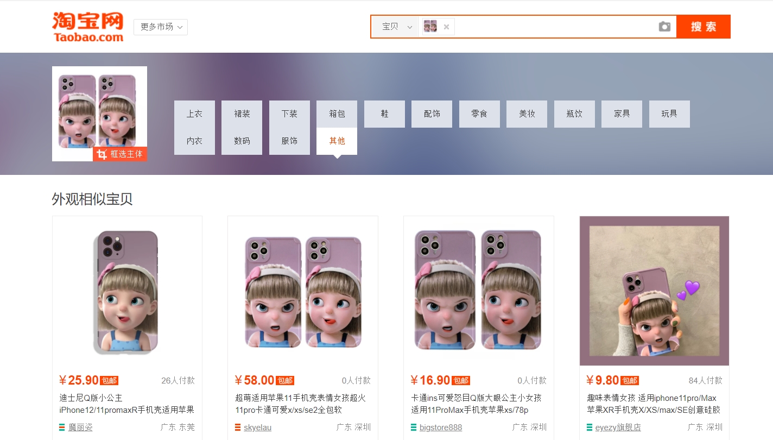
Task: Click the ¥25.90 price text
Action: point(79,380)
